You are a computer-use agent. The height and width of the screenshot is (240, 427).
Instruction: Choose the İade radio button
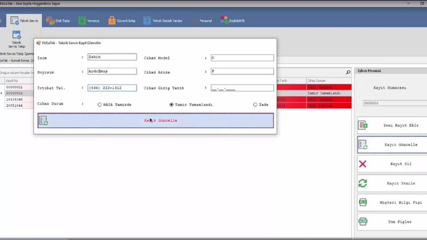coord(255,104)
